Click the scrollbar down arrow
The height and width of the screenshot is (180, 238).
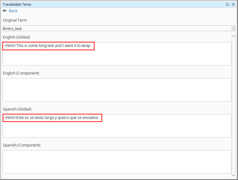click(x=234, y=175)
